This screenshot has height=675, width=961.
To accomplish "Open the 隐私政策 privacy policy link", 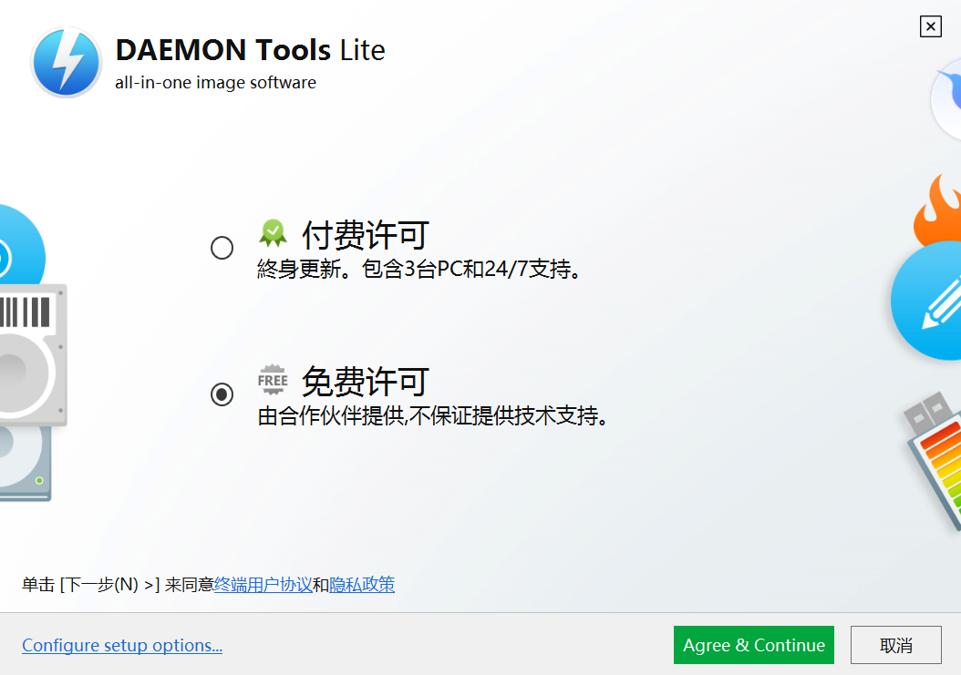I will tap(362, 585).
